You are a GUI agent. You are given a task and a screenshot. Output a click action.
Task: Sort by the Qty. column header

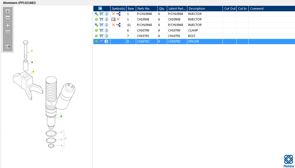click(x=162, y=9)
